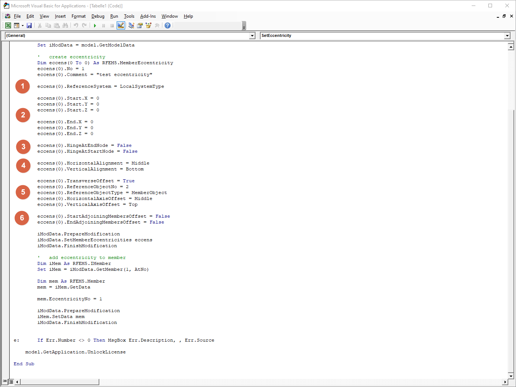The width and height of the screenshot is (516, 387).
Task: Click 'eccens(0).VerticalAlignment = Bottom' line
Action: pyautogui.click(x=90, y=169)
